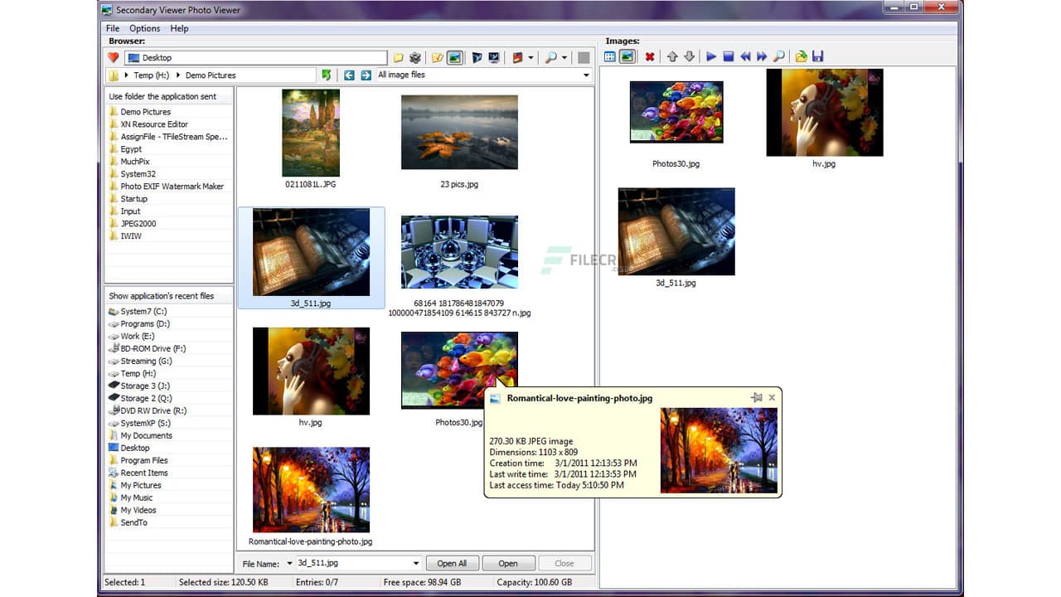This screenshot has width=1061, height=597.
Task: Go back using the blue left arrow icon
Action: (x=351, y=75)
